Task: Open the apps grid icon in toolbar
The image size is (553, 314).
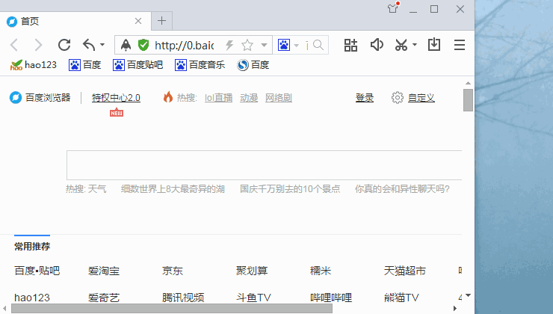Action: [350, 46]
